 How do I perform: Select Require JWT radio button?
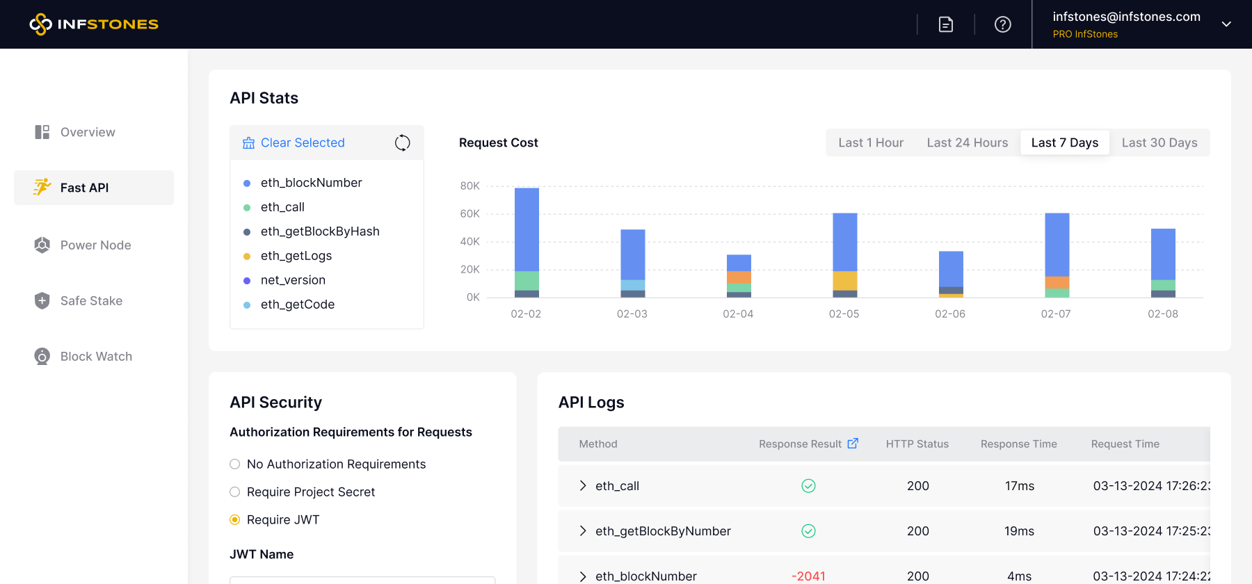[235, 520]
